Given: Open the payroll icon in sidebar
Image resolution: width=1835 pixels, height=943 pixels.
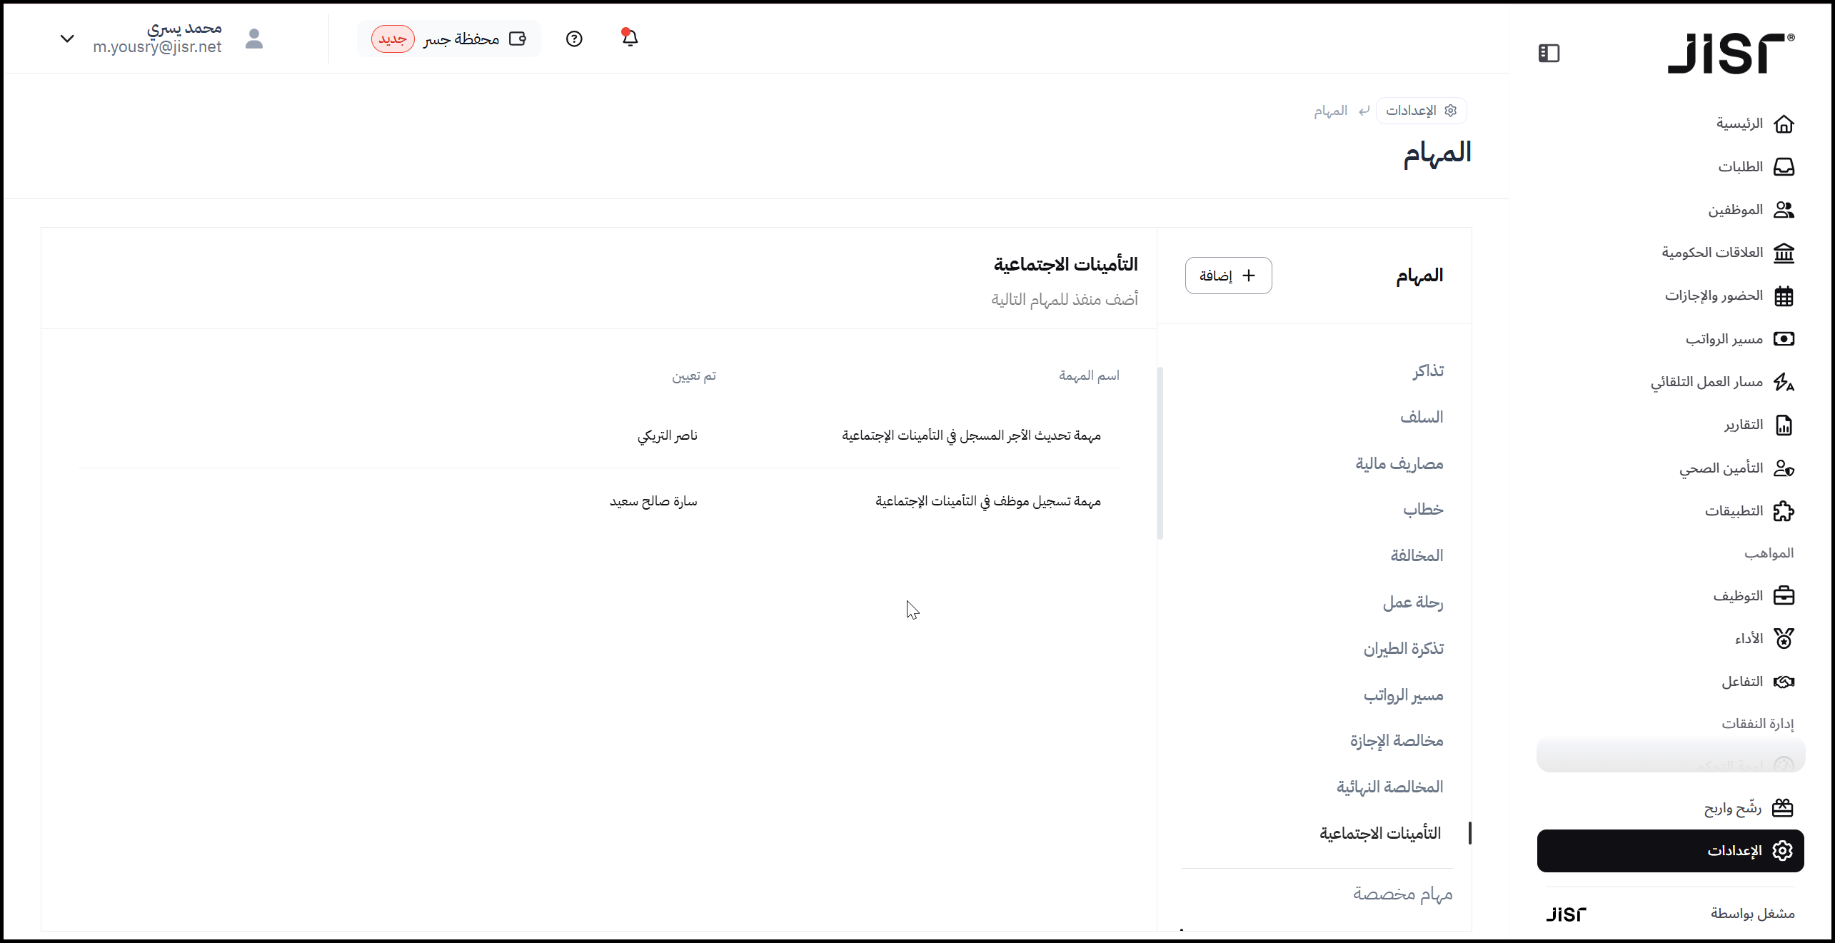Looking at the screenshot, I should click(x=1784, y=339).
